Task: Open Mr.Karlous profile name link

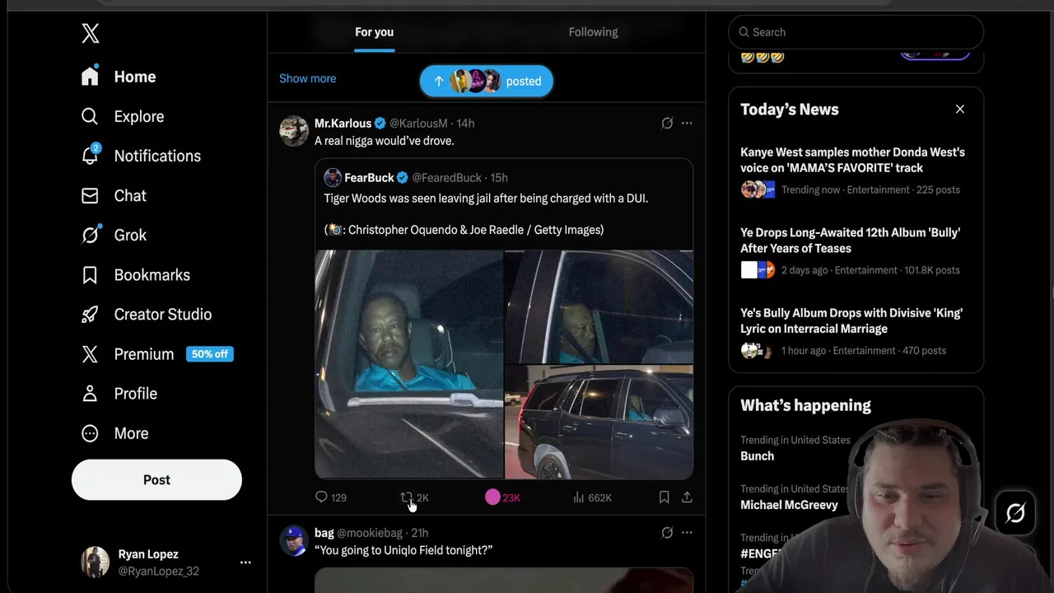Action: [343, 124]
